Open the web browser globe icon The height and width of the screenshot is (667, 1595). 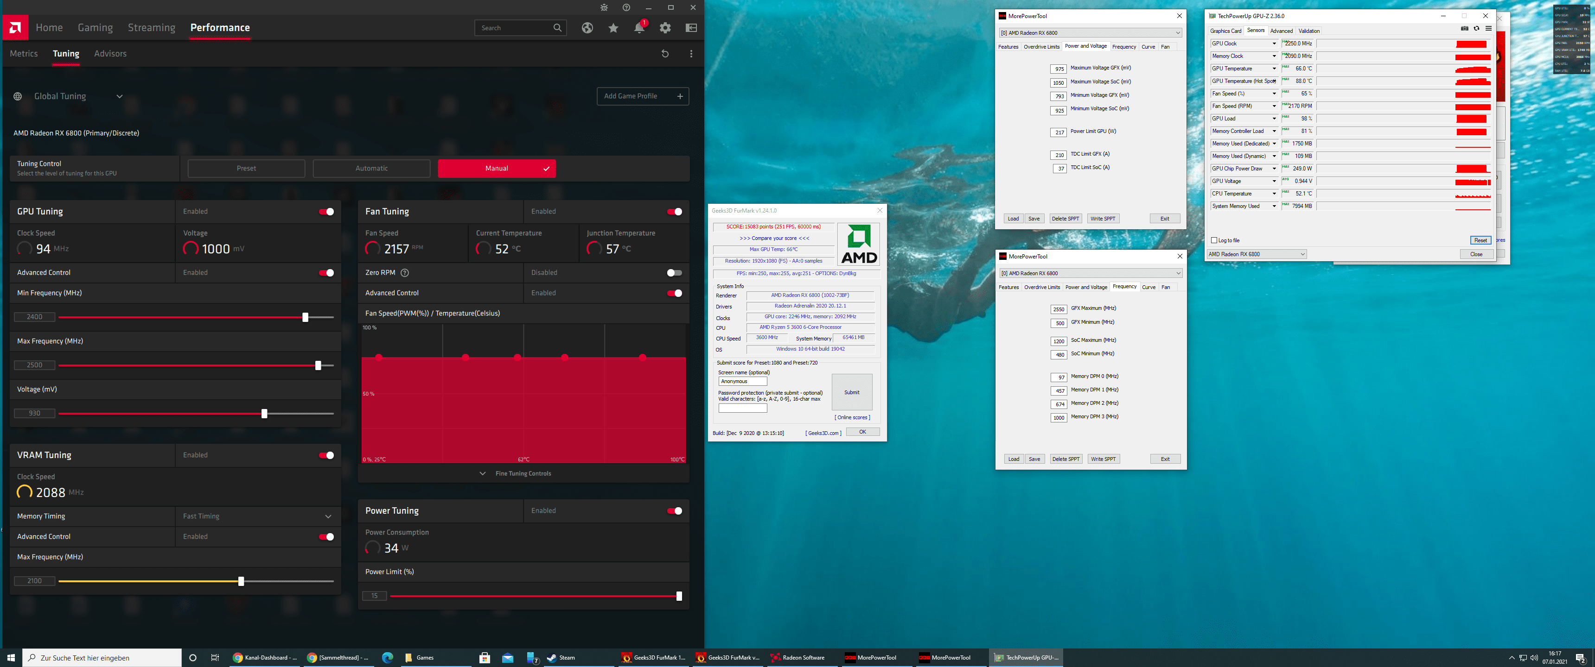pos(587,28)
